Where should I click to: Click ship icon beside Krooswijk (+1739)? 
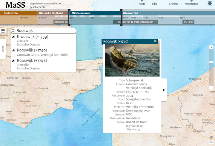point(14,37)
